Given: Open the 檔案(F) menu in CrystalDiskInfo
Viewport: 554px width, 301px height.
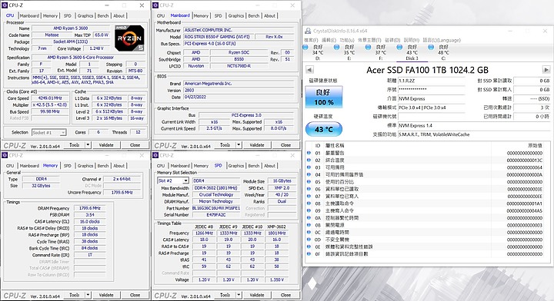Looking at the screenshot, I should pos(311,40).
